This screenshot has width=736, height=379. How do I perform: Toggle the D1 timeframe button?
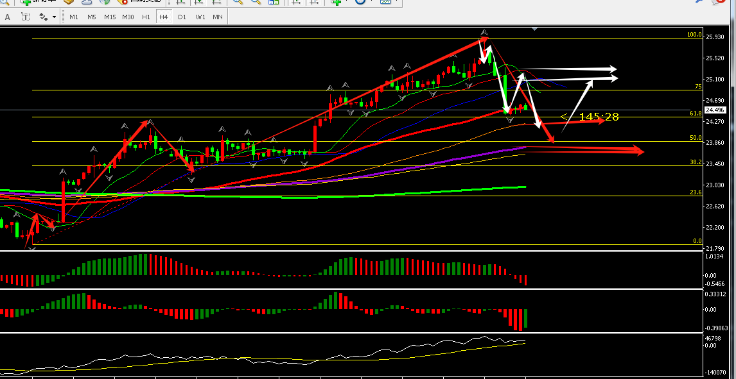click(182, 17)
